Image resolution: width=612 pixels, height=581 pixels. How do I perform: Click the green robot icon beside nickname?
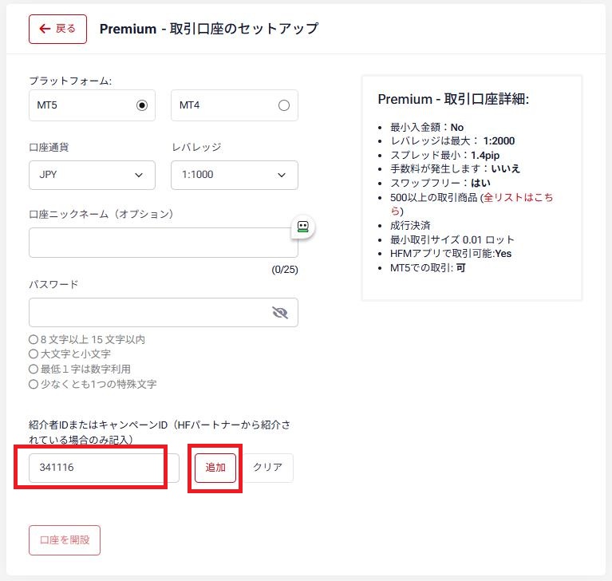click(x=303, y=227)
